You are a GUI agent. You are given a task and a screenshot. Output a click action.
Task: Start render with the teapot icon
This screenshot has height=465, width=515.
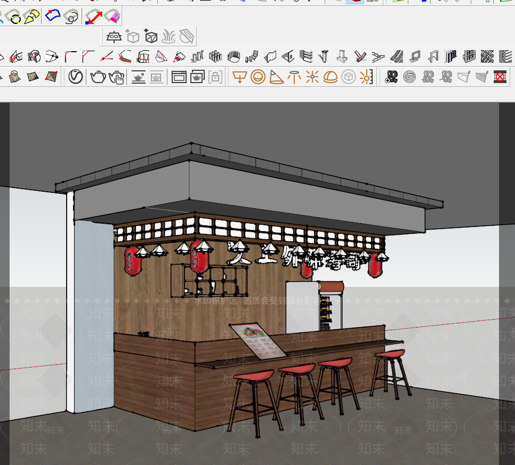(x=98, y=77)
